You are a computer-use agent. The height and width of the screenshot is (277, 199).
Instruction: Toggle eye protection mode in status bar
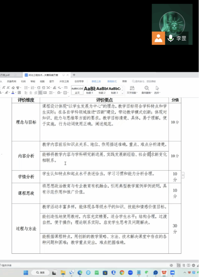click(x=171, y=265)
